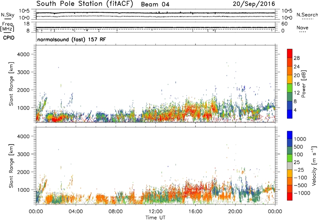The height and width of the screenshot is (220, 318).
Task: Click the "2000" tick of the velocity panel
Action: pos(23,172)
